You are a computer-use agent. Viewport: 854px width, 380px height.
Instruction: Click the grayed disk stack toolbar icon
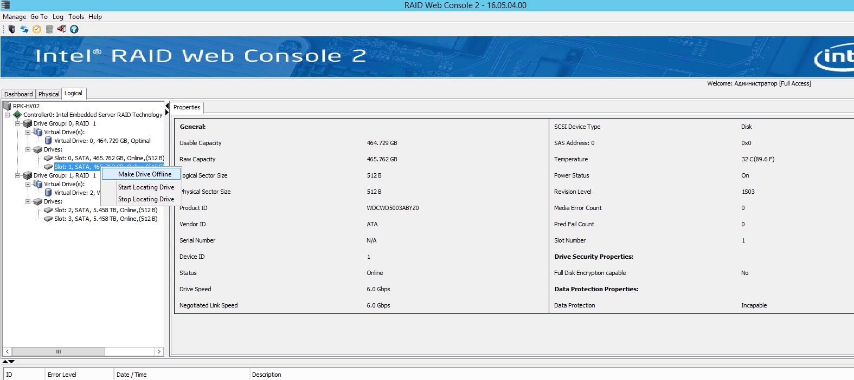[x=49, y=29]
